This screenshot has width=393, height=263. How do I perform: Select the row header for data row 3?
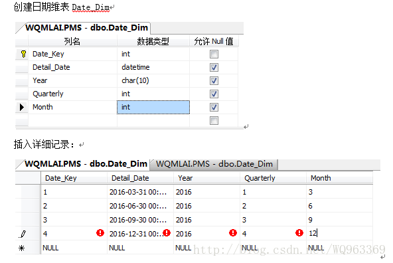(x=28, y=220)
